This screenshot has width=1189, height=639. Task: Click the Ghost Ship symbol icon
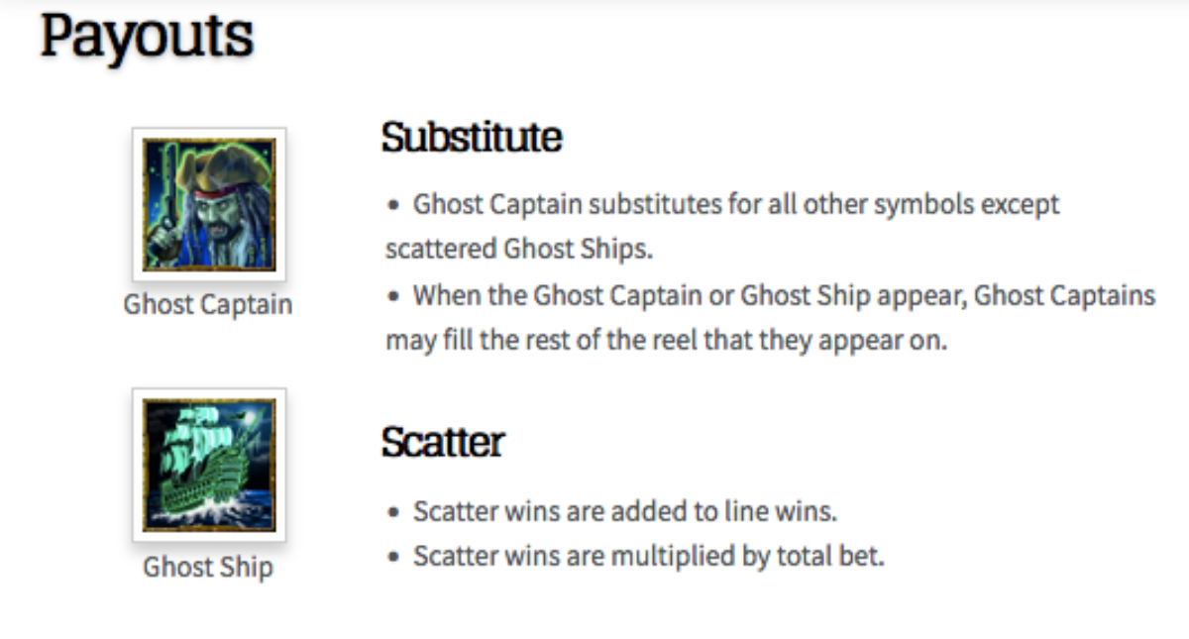click(209, 465)
